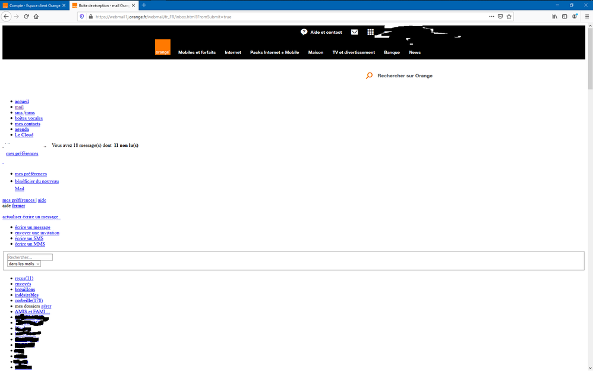593x371 pixels.
Task: Click the orange search magnifier icon
Action: (369, 76)
